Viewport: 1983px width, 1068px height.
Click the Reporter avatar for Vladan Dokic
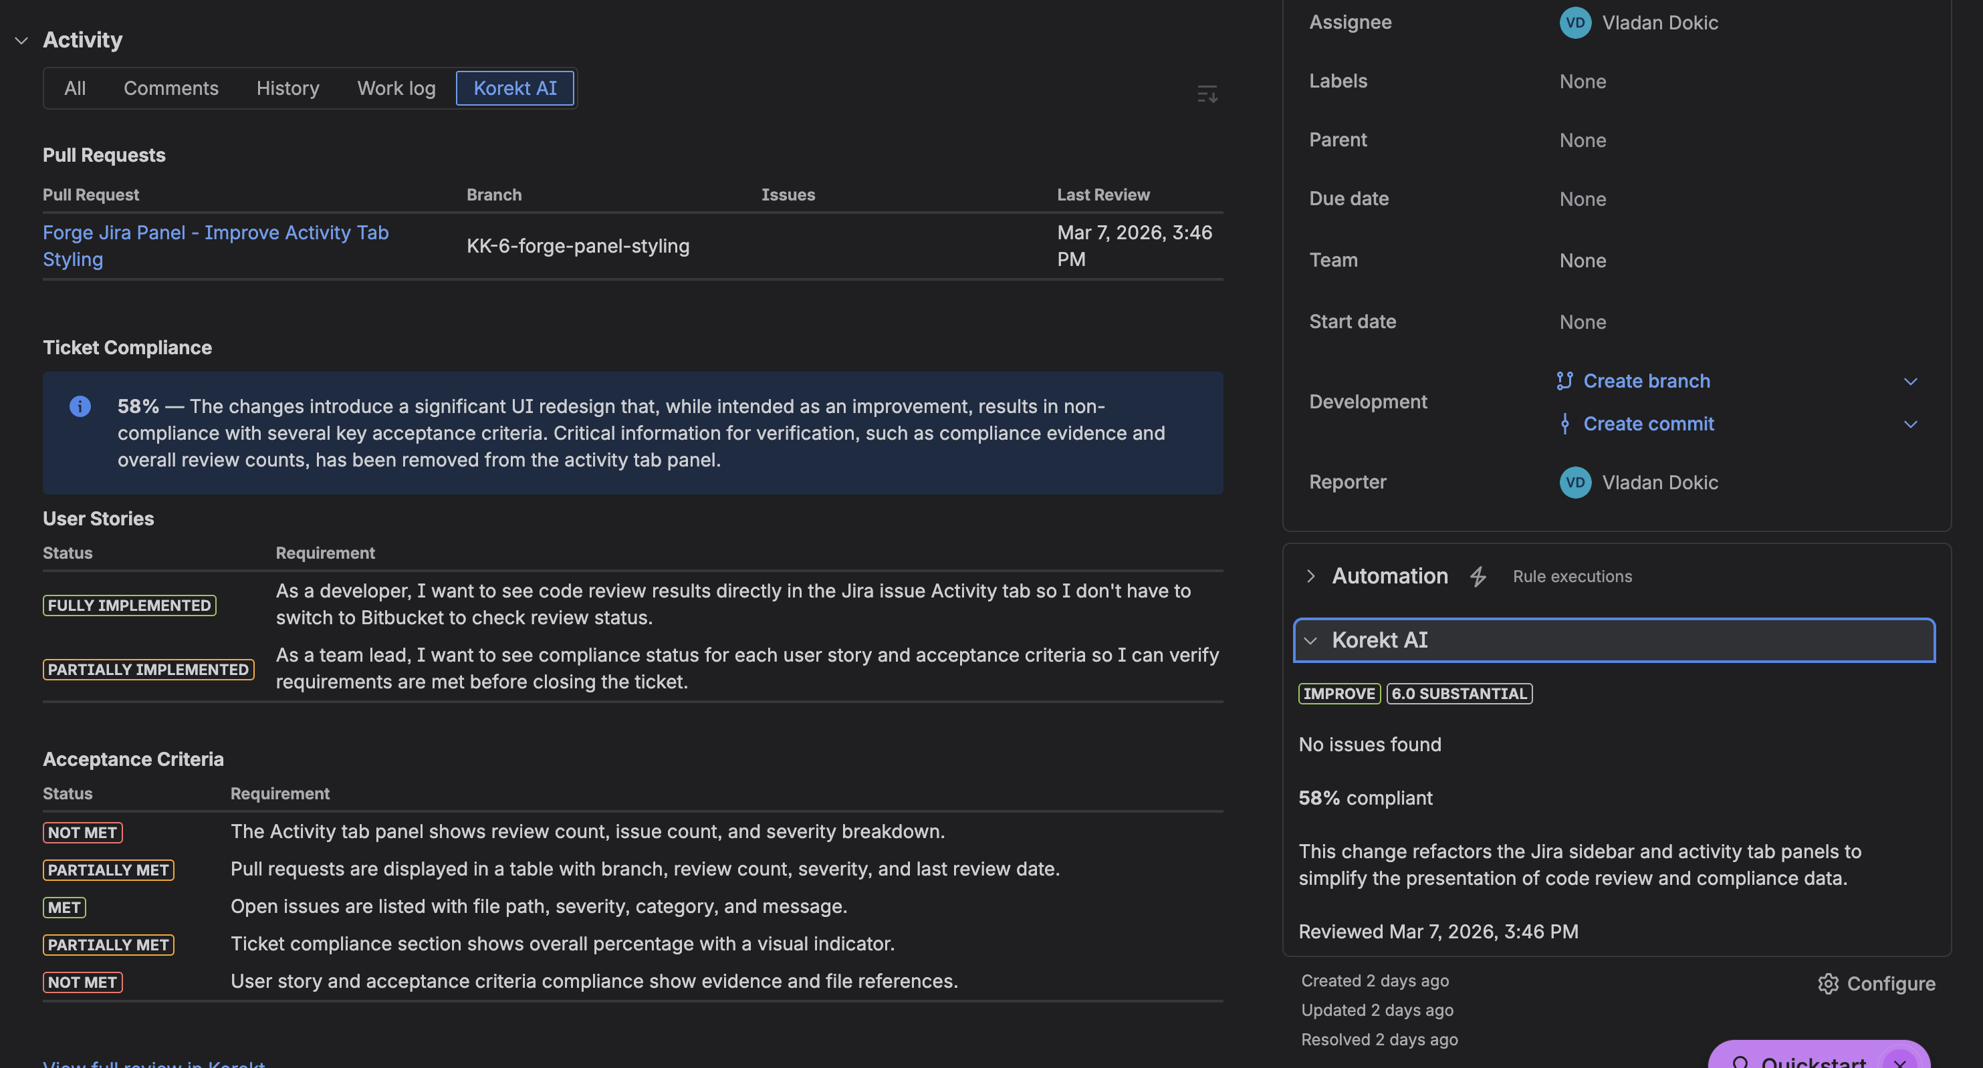coord(1575,483)
